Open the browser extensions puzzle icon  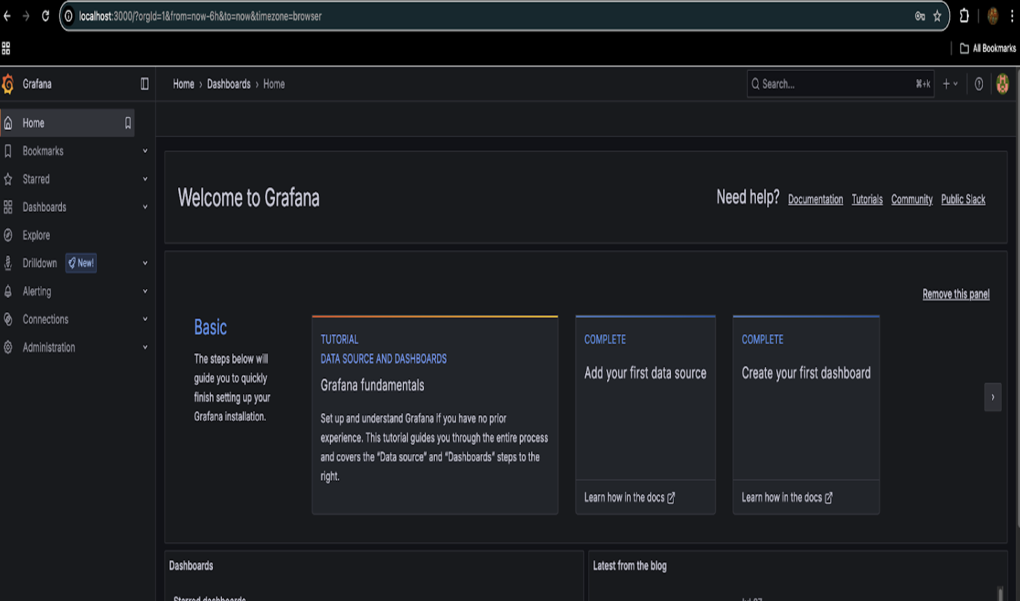point(964,16)
